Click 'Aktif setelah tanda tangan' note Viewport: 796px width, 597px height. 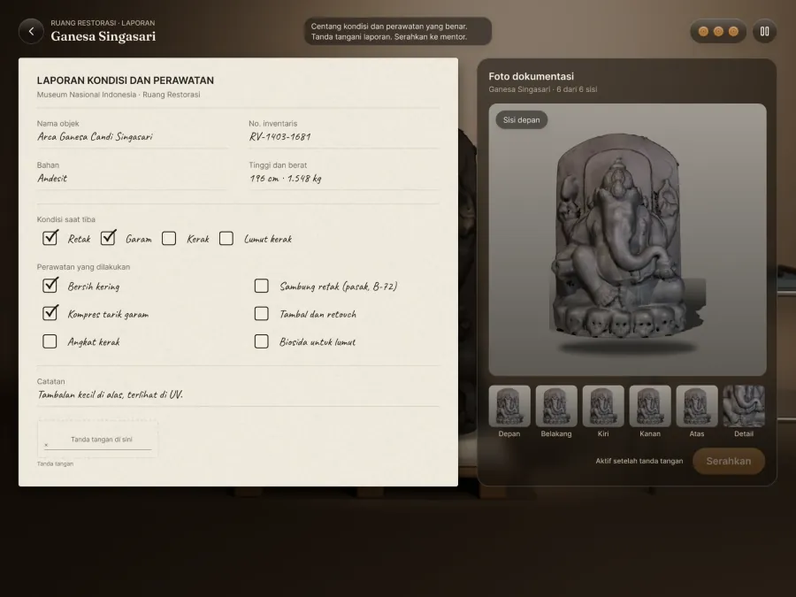tap(639, 461)
